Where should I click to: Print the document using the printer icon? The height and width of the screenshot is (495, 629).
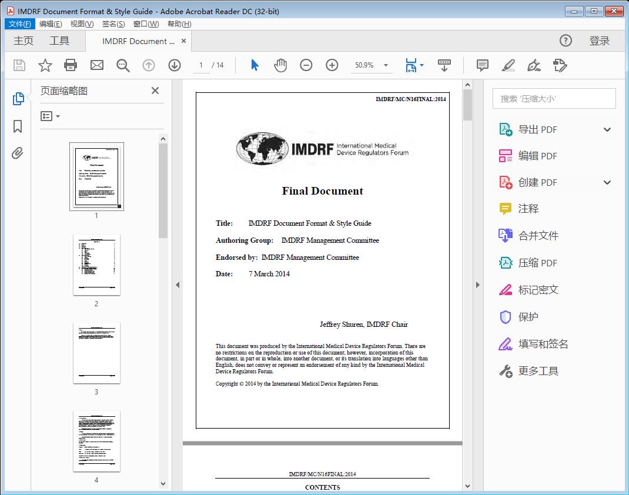point(71,65)
